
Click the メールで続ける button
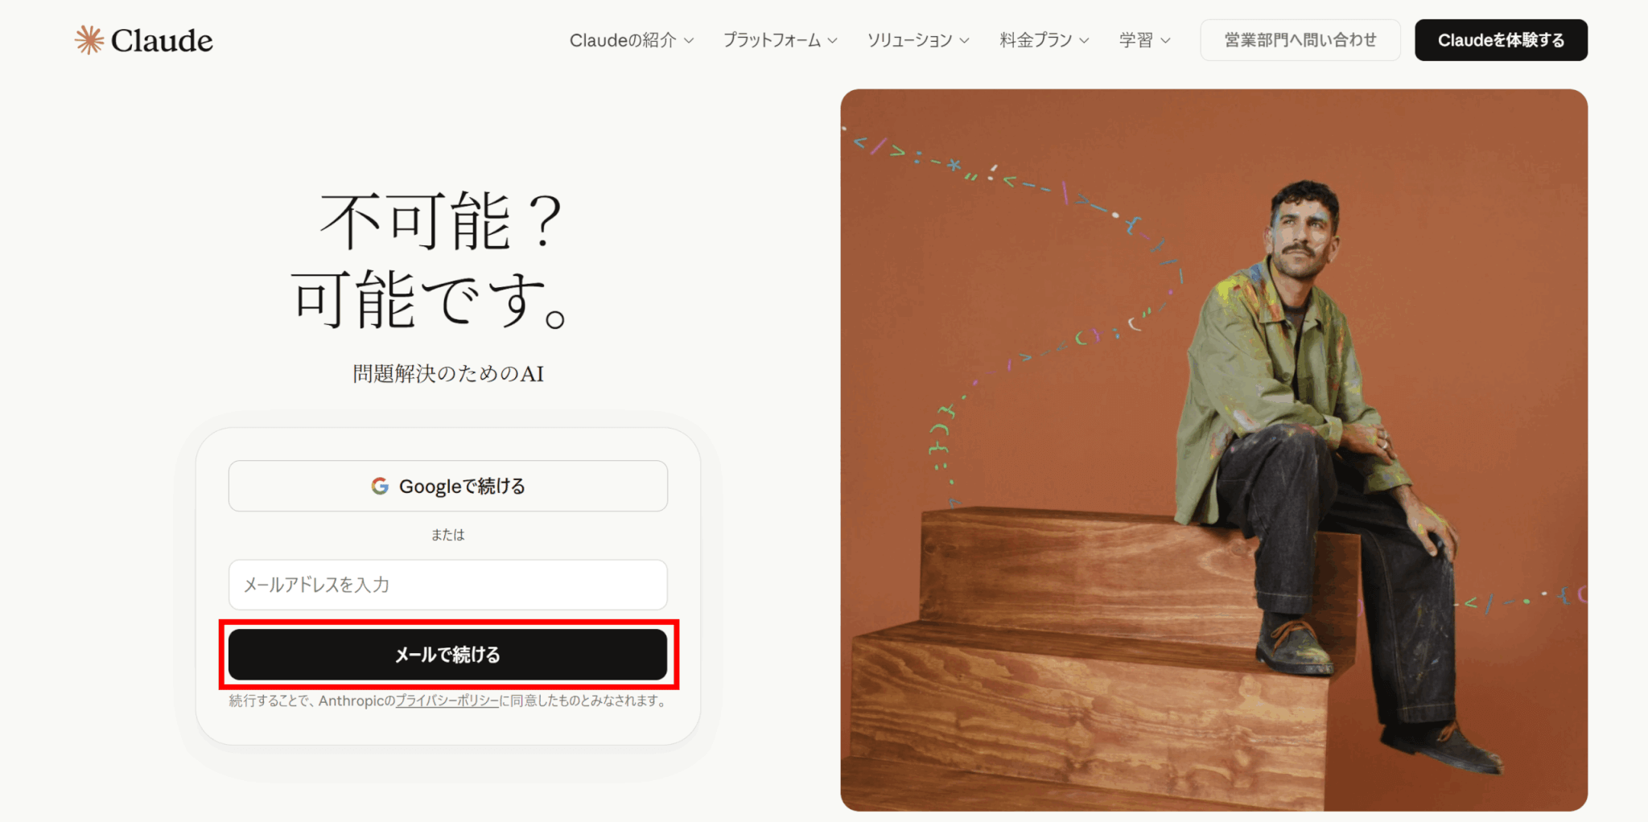tap(448, 655)
